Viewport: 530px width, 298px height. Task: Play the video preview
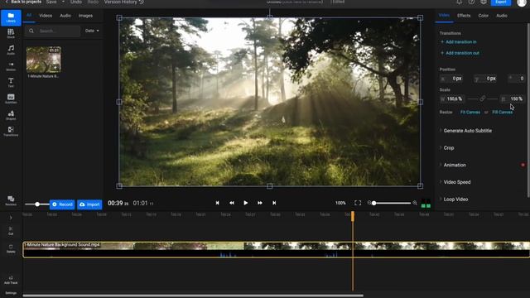(x=246, y=203)
